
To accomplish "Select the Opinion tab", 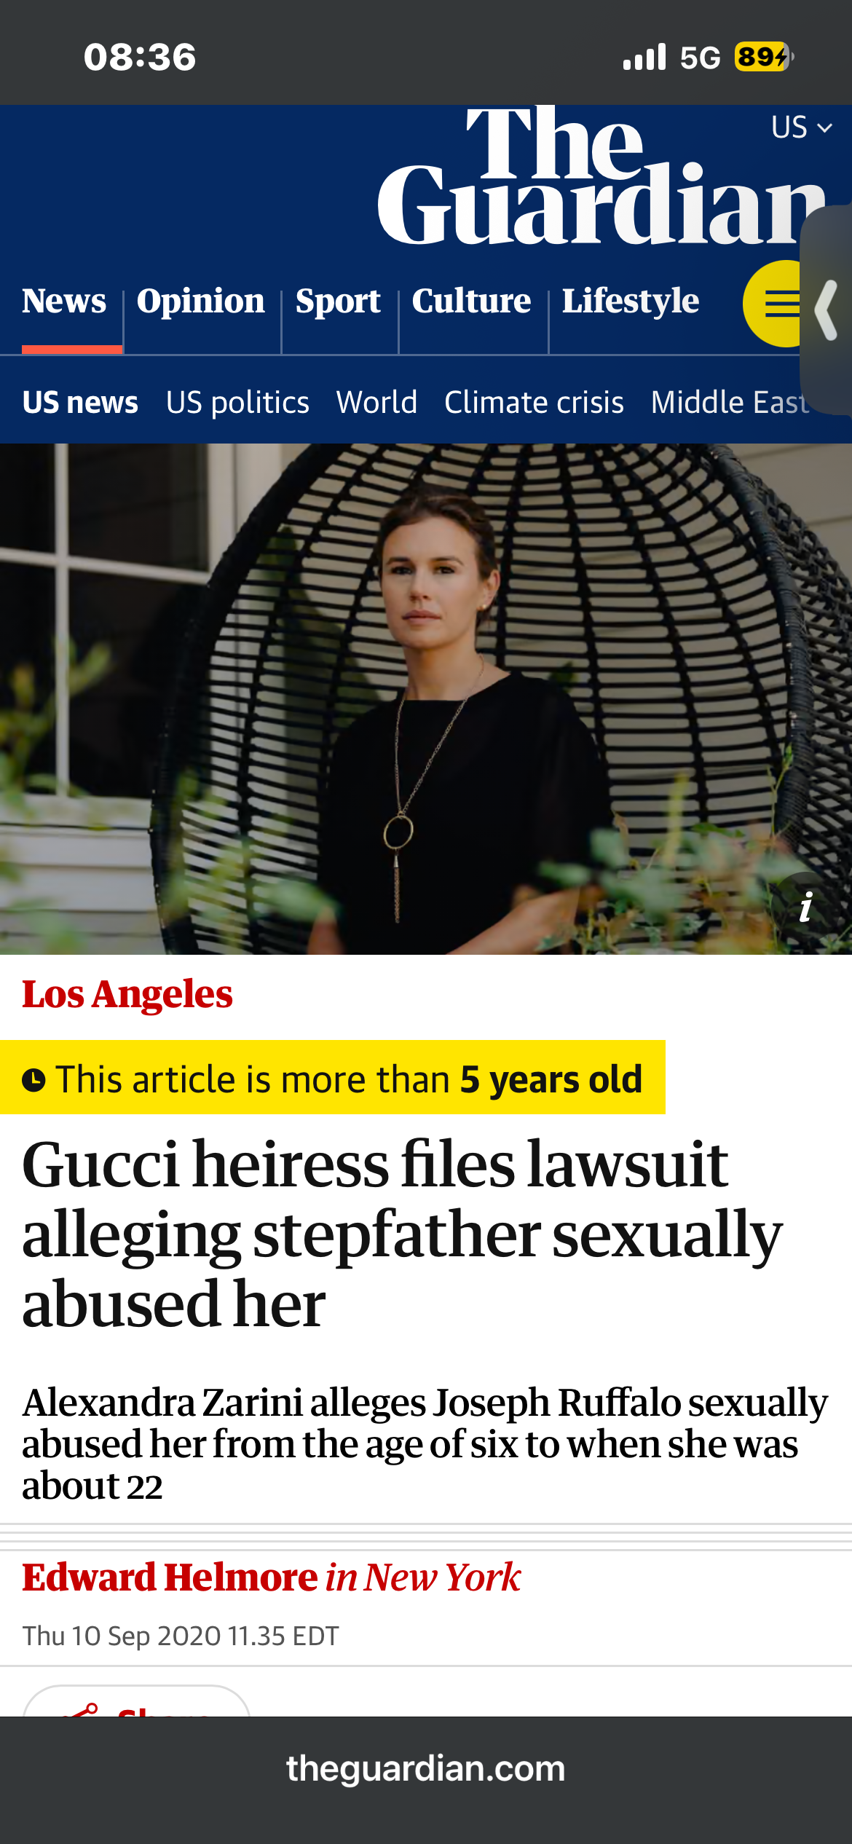I will [201, 302].
